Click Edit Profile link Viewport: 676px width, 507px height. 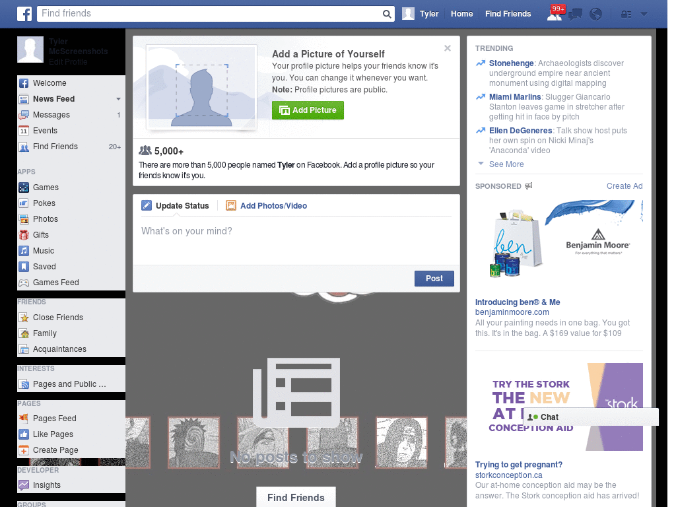pyautogui.click(x=68, y=61)
